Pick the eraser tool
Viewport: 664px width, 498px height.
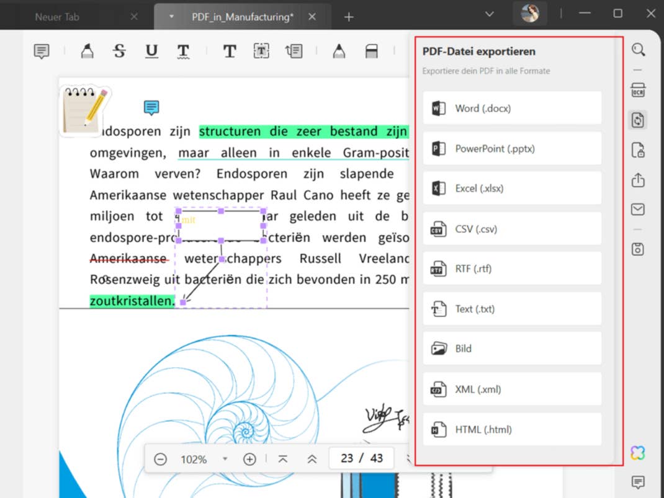coord(371,51)
